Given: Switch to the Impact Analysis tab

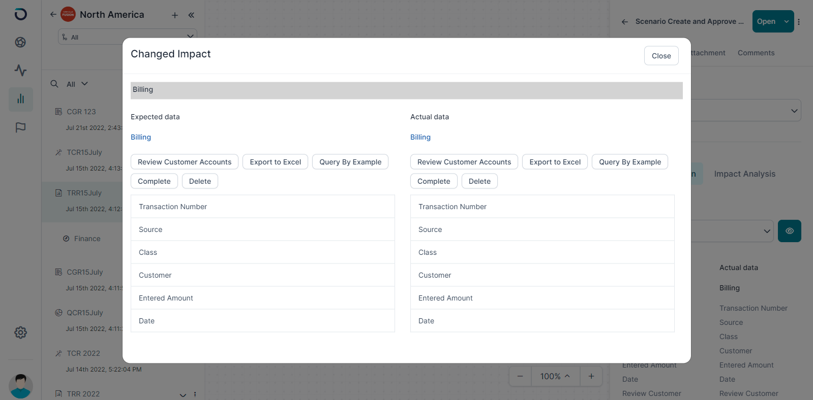Looking at the screenshot, I should (x=745, y=174).
